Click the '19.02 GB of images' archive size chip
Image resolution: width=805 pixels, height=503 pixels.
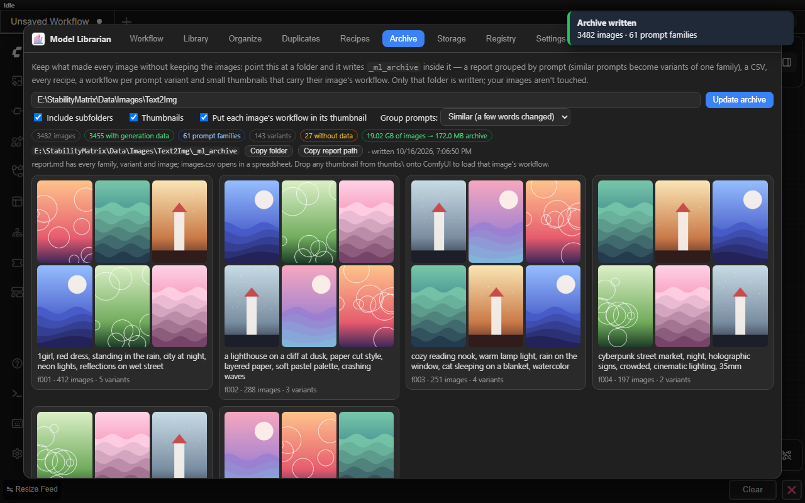click(x=427, y=136)
